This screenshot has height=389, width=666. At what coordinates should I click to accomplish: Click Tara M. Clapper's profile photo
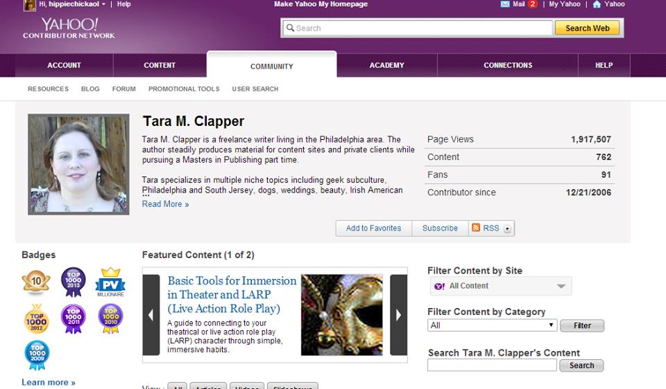pyautogui.click(x=78, y=165)
